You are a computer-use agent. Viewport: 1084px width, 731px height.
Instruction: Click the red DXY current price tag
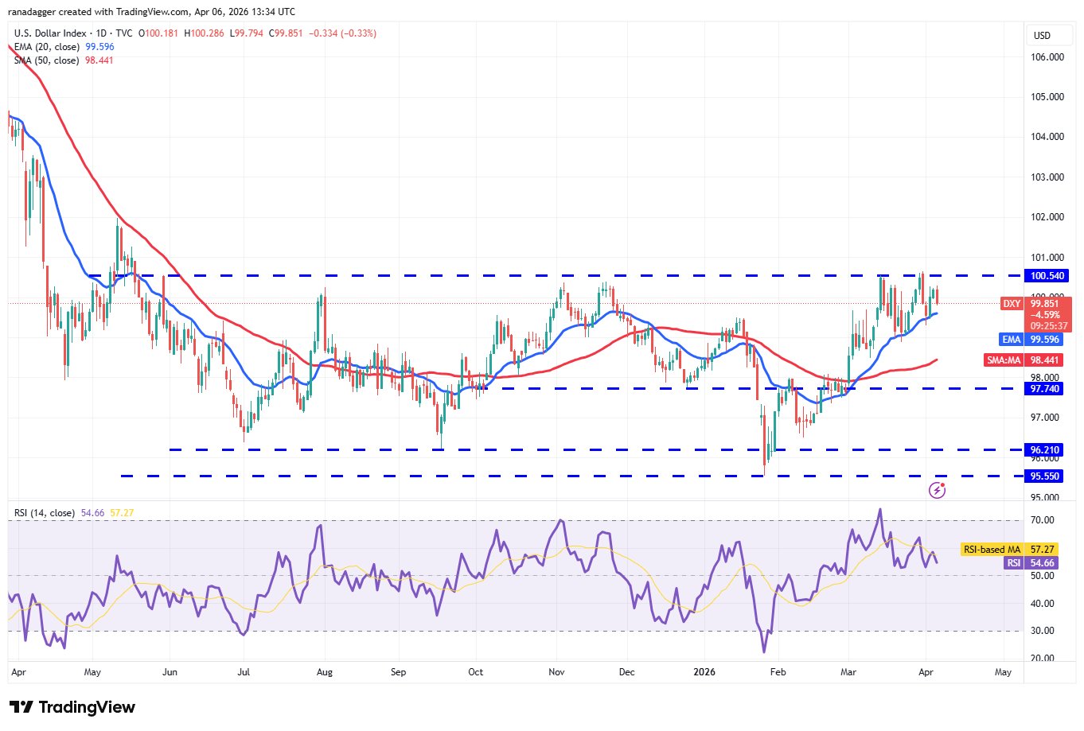point(1036,314)
